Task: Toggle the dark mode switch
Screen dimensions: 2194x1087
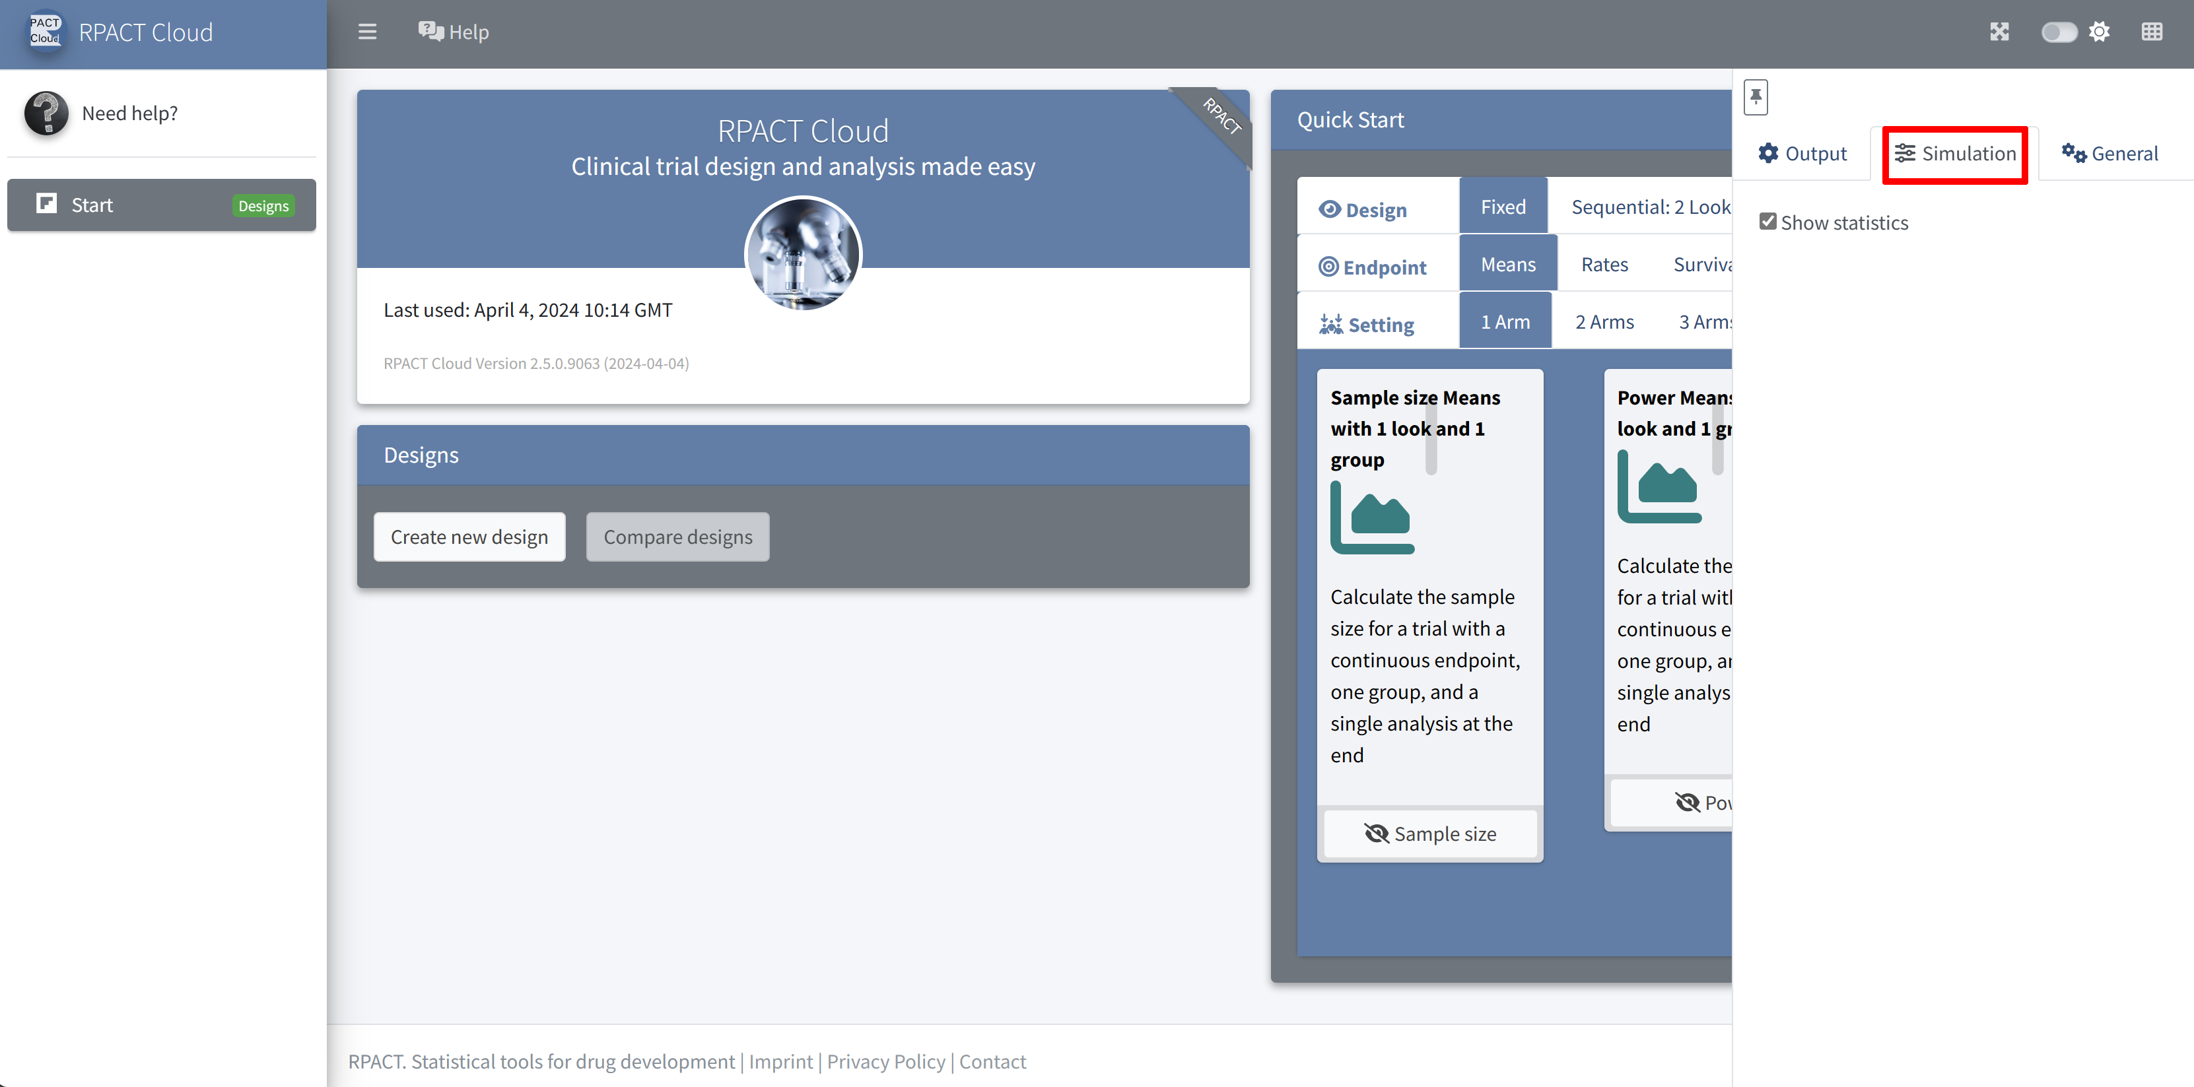Action: (x=2059, y=32)
